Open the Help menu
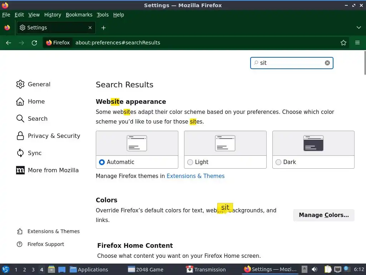 (119, 15)
